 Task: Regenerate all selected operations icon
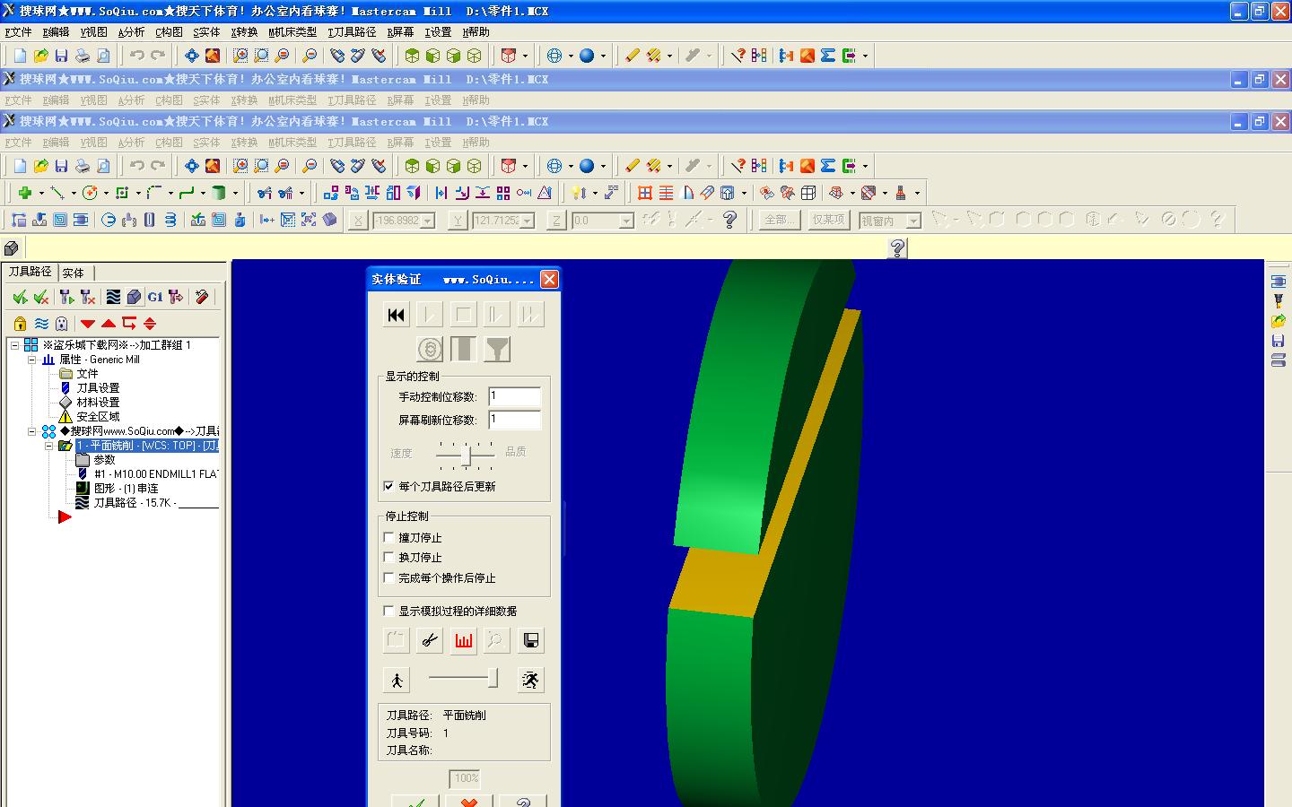click(65, 297)
